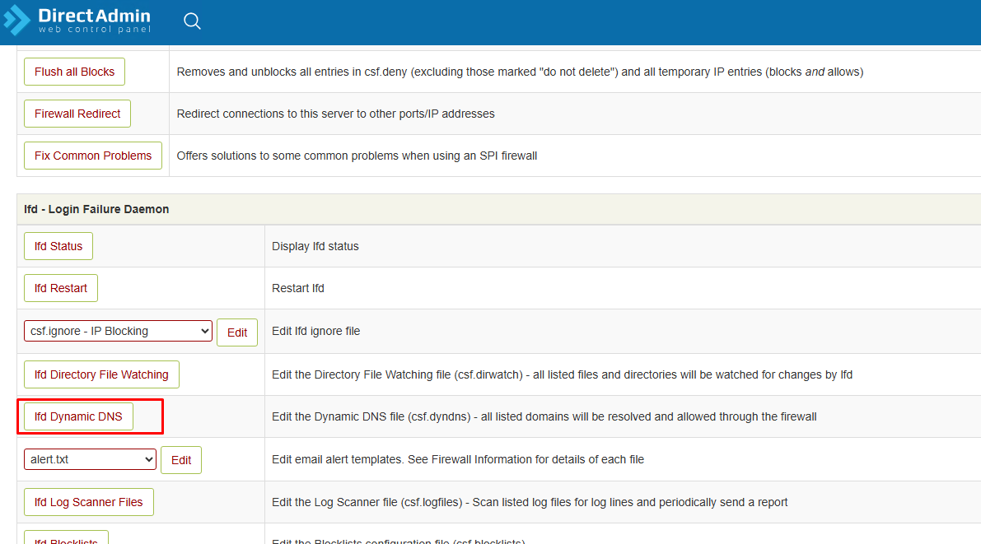Viewport: 981px width, 544px height.
Task: Open lfd Log Scanner Files
Action: [x=89, y=502]
